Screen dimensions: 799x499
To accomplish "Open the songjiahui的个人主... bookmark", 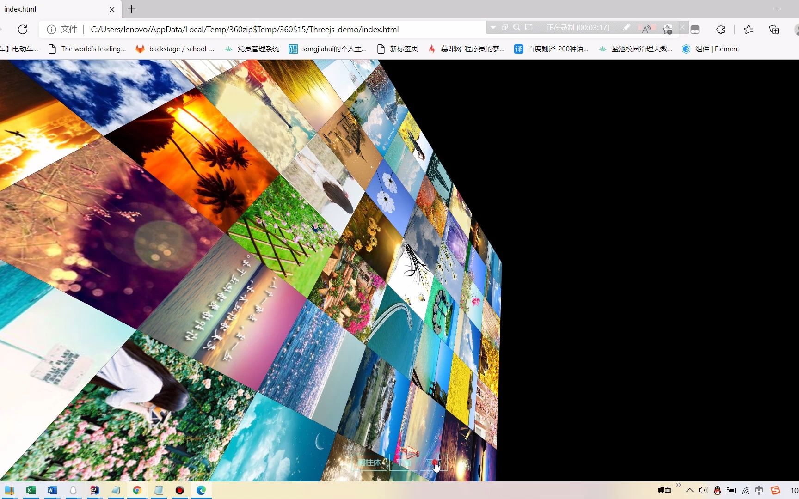I will pyautogui.click(x=328, y=49).
